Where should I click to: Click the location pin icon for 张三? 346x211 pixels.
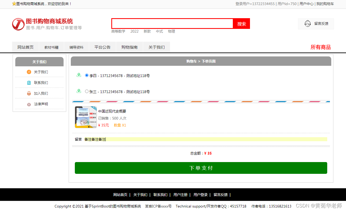pyautogui.click(x=79, y=91)
